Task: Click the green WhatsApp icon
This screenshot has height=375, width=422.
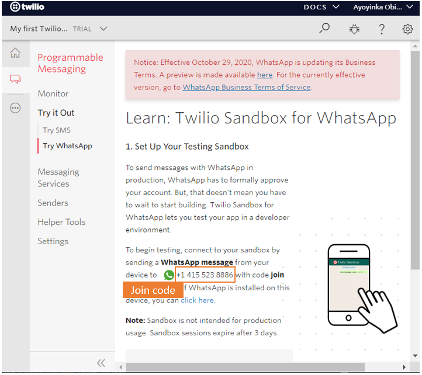Action: point(169,275)
